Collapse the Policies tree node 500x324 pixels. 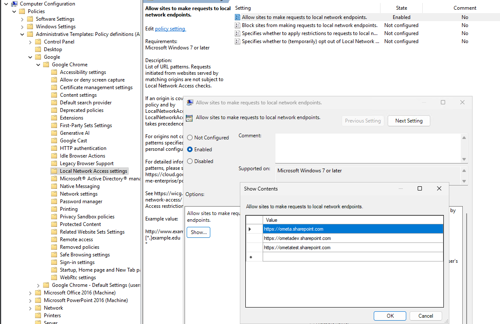tap(14, 11)
